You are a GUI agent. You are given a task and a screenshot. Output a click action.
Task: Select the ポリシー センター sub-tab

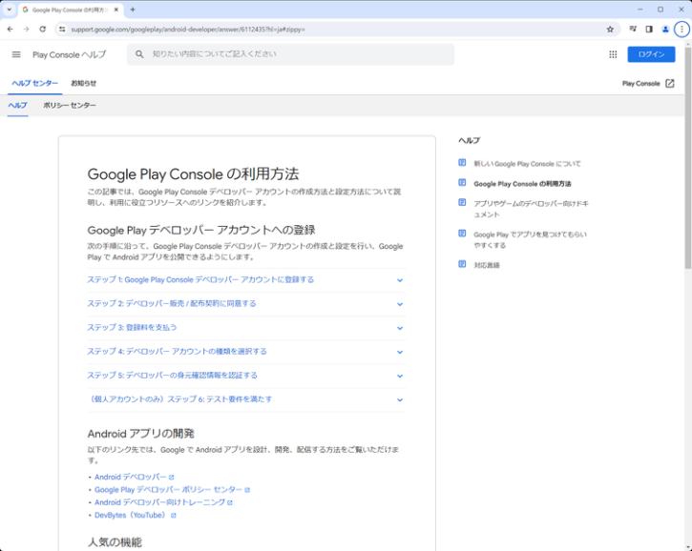click(x=70, y=106)
